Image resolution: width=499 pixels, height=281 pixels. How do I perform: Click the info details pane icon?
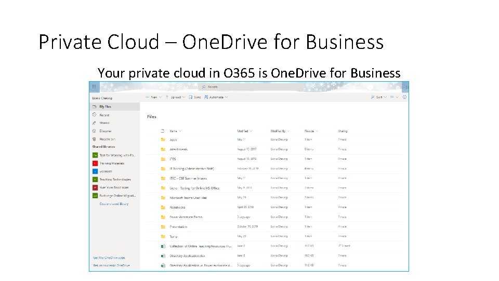click(404, 97)
